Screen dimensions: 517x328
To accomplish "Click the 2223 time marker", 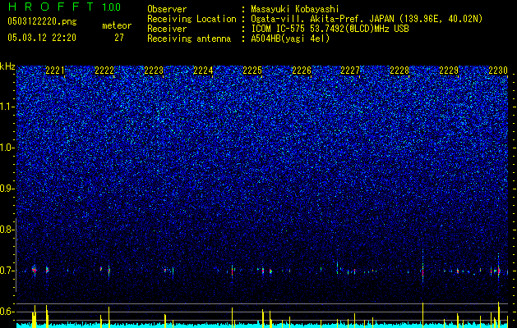I will [154, 71].
